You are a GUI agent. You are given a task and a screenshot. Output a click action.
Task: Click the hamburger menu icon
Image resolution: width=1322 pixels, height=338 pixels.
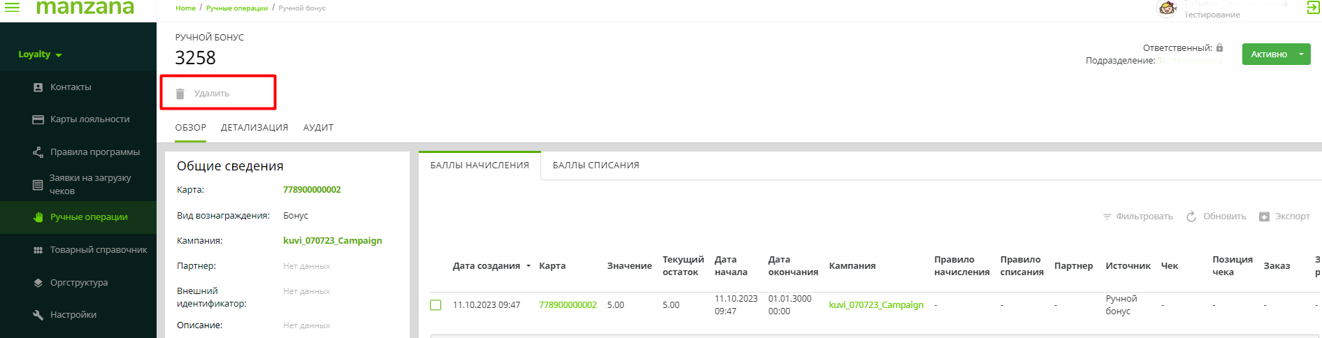(13, 8)
